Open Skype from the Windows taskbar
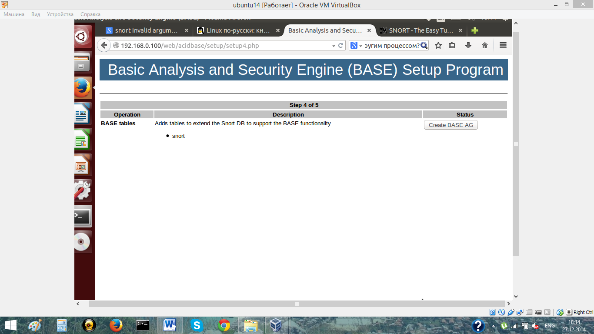Image resolution: width=594 pixels, height=334 pixels. [197, 325]
